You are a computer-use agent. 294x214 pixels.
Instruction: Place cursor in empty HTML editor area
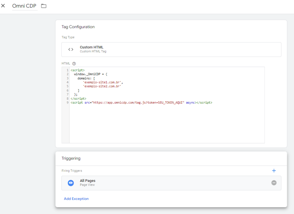click(x=167, y=123)
